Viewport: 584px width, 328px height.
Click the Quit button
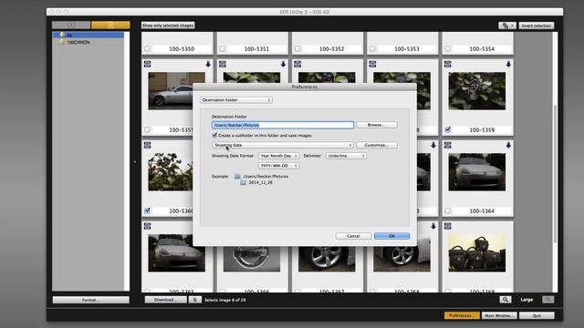pos(537,315)
